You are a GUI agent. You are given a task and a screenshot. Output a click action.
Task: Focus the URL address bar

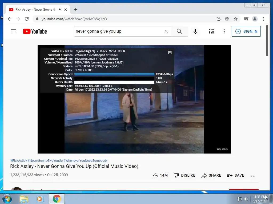pyautogui.click(x=122, y=19)
